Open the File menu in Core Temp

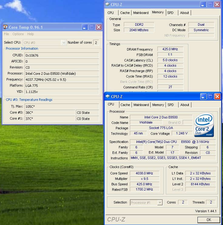[6, 34]
